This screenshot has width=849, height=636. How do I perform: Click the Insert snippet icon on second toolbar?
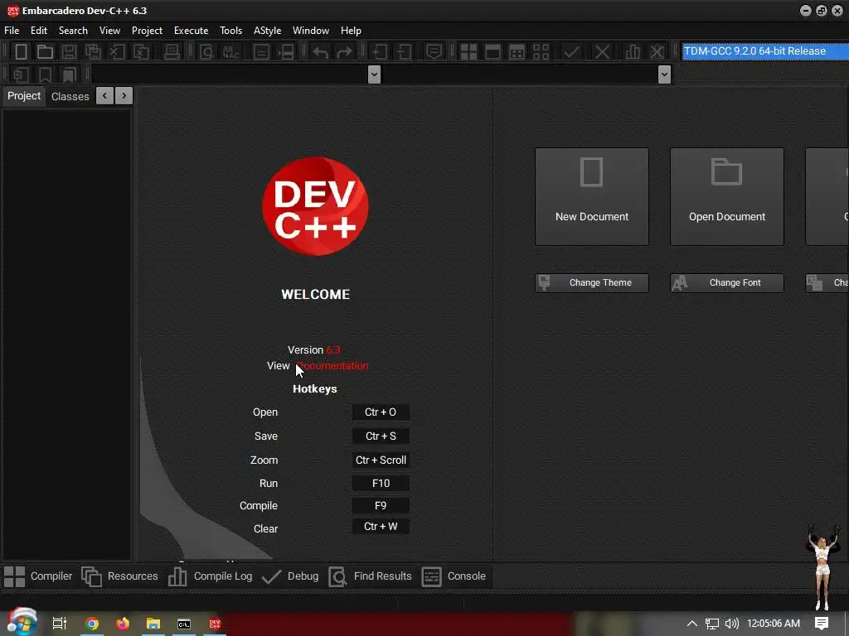pos(21,75)
